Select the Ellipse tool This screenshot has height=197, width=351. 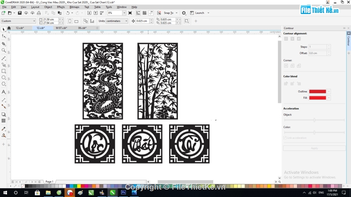[x=4, y=77]
